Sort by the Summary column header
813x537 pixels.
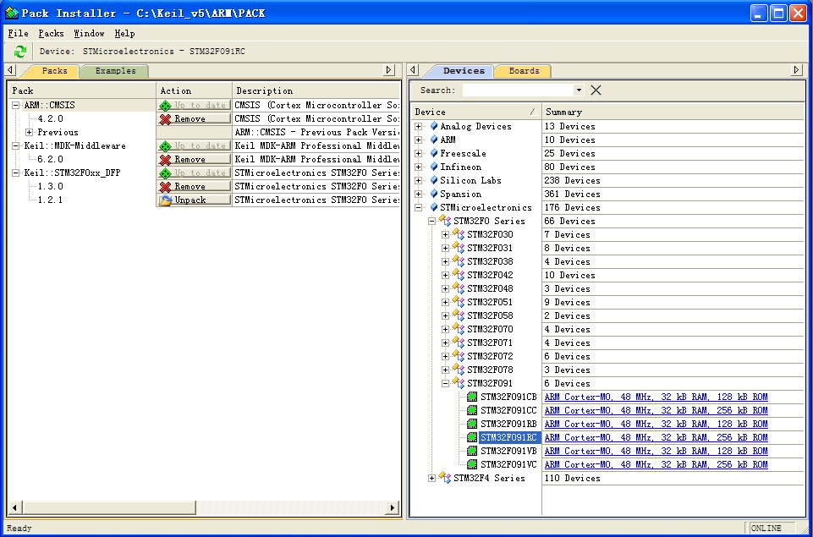tap(673, 112)
